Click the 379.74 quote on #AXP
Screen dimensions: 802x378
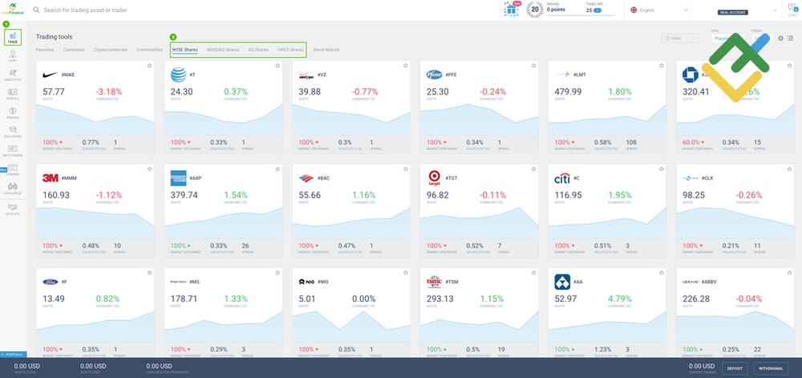(184, 195)
